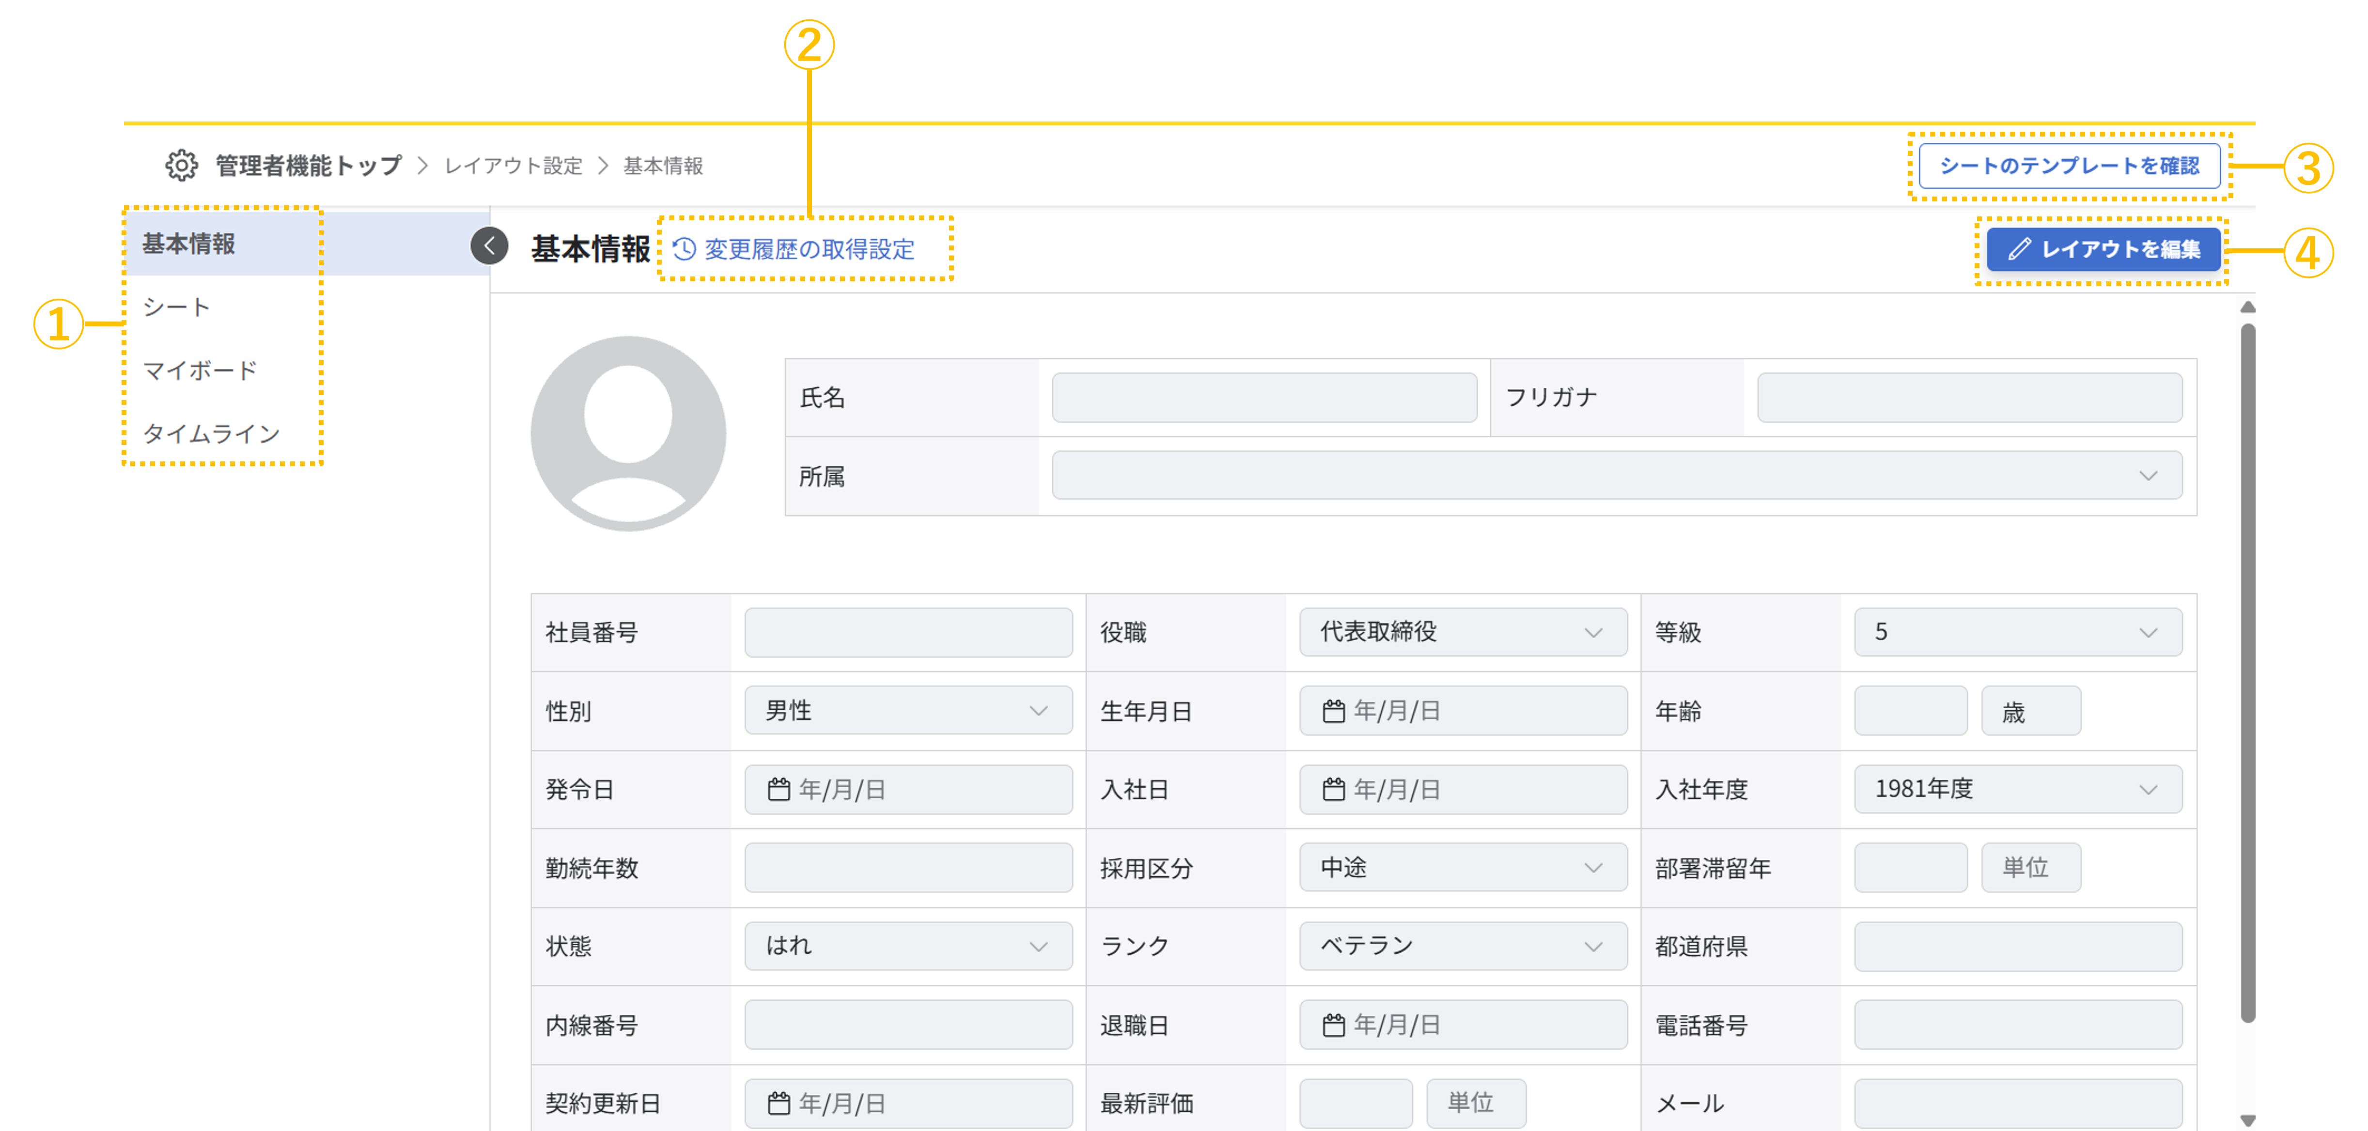The width and height of the screenshot is (2368, 1131).
Task: Click the 氏名 input field
Action: [x=1264, y=397]
